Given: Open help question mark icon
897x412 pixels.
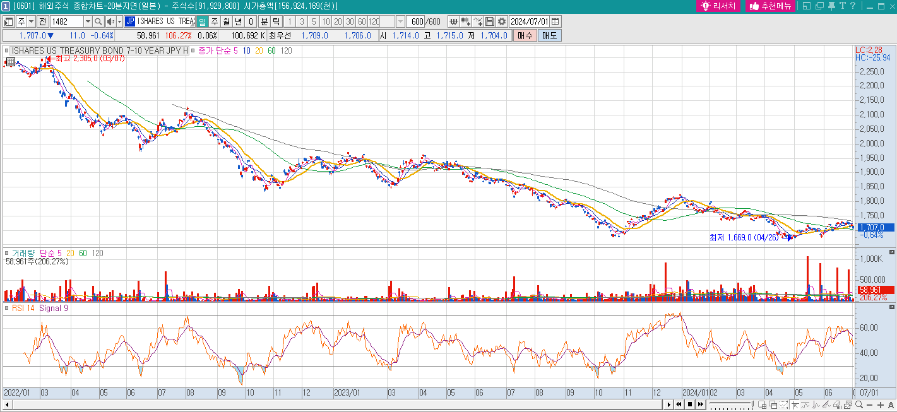Looking at the screenshot, I should [852, 6].
